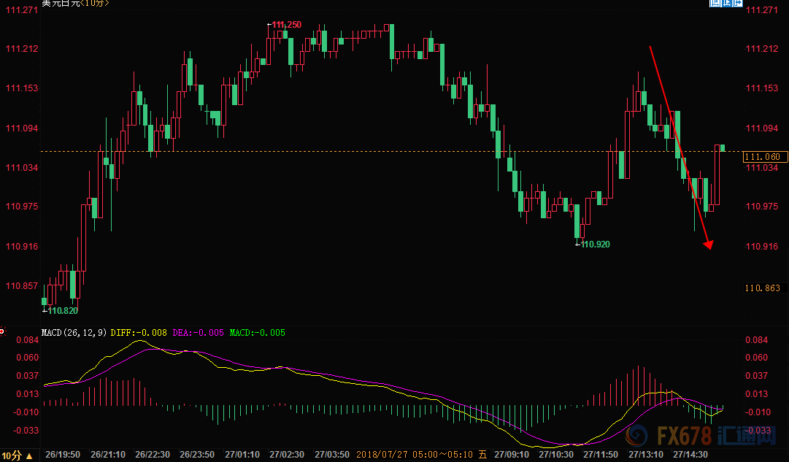Click the 110.920 low price marker
789x462 pixels.
coord(594,244)
